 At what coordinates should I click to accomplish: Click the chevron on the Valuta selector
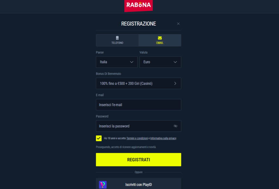tap(175, 62)
